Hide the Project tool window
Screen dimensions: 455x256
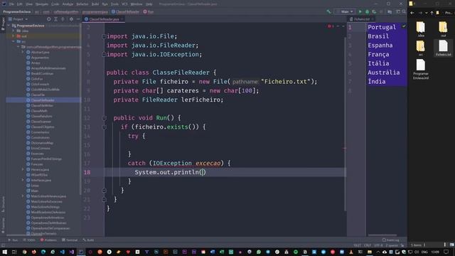[78, 19]
